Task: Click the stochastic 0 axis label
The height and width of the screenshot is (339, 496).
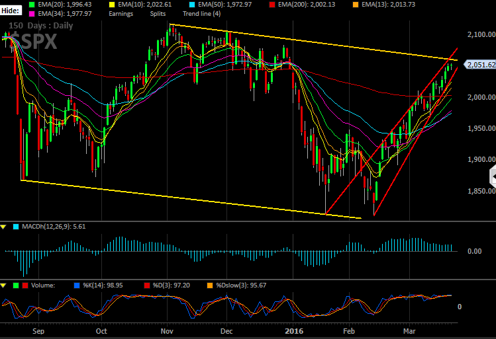Action: (460, 307)
